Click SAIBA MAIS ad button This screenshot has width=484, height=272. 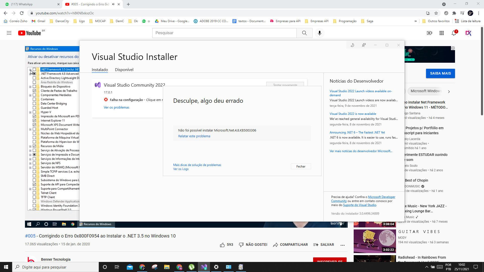[440, 74]
